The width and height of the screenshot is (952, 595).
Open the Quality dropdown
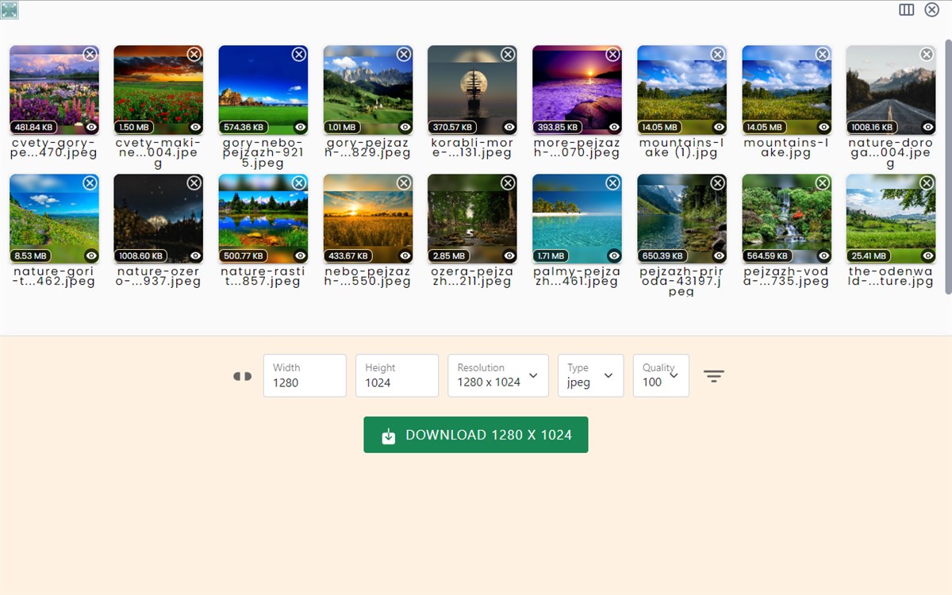coord(661,375)
